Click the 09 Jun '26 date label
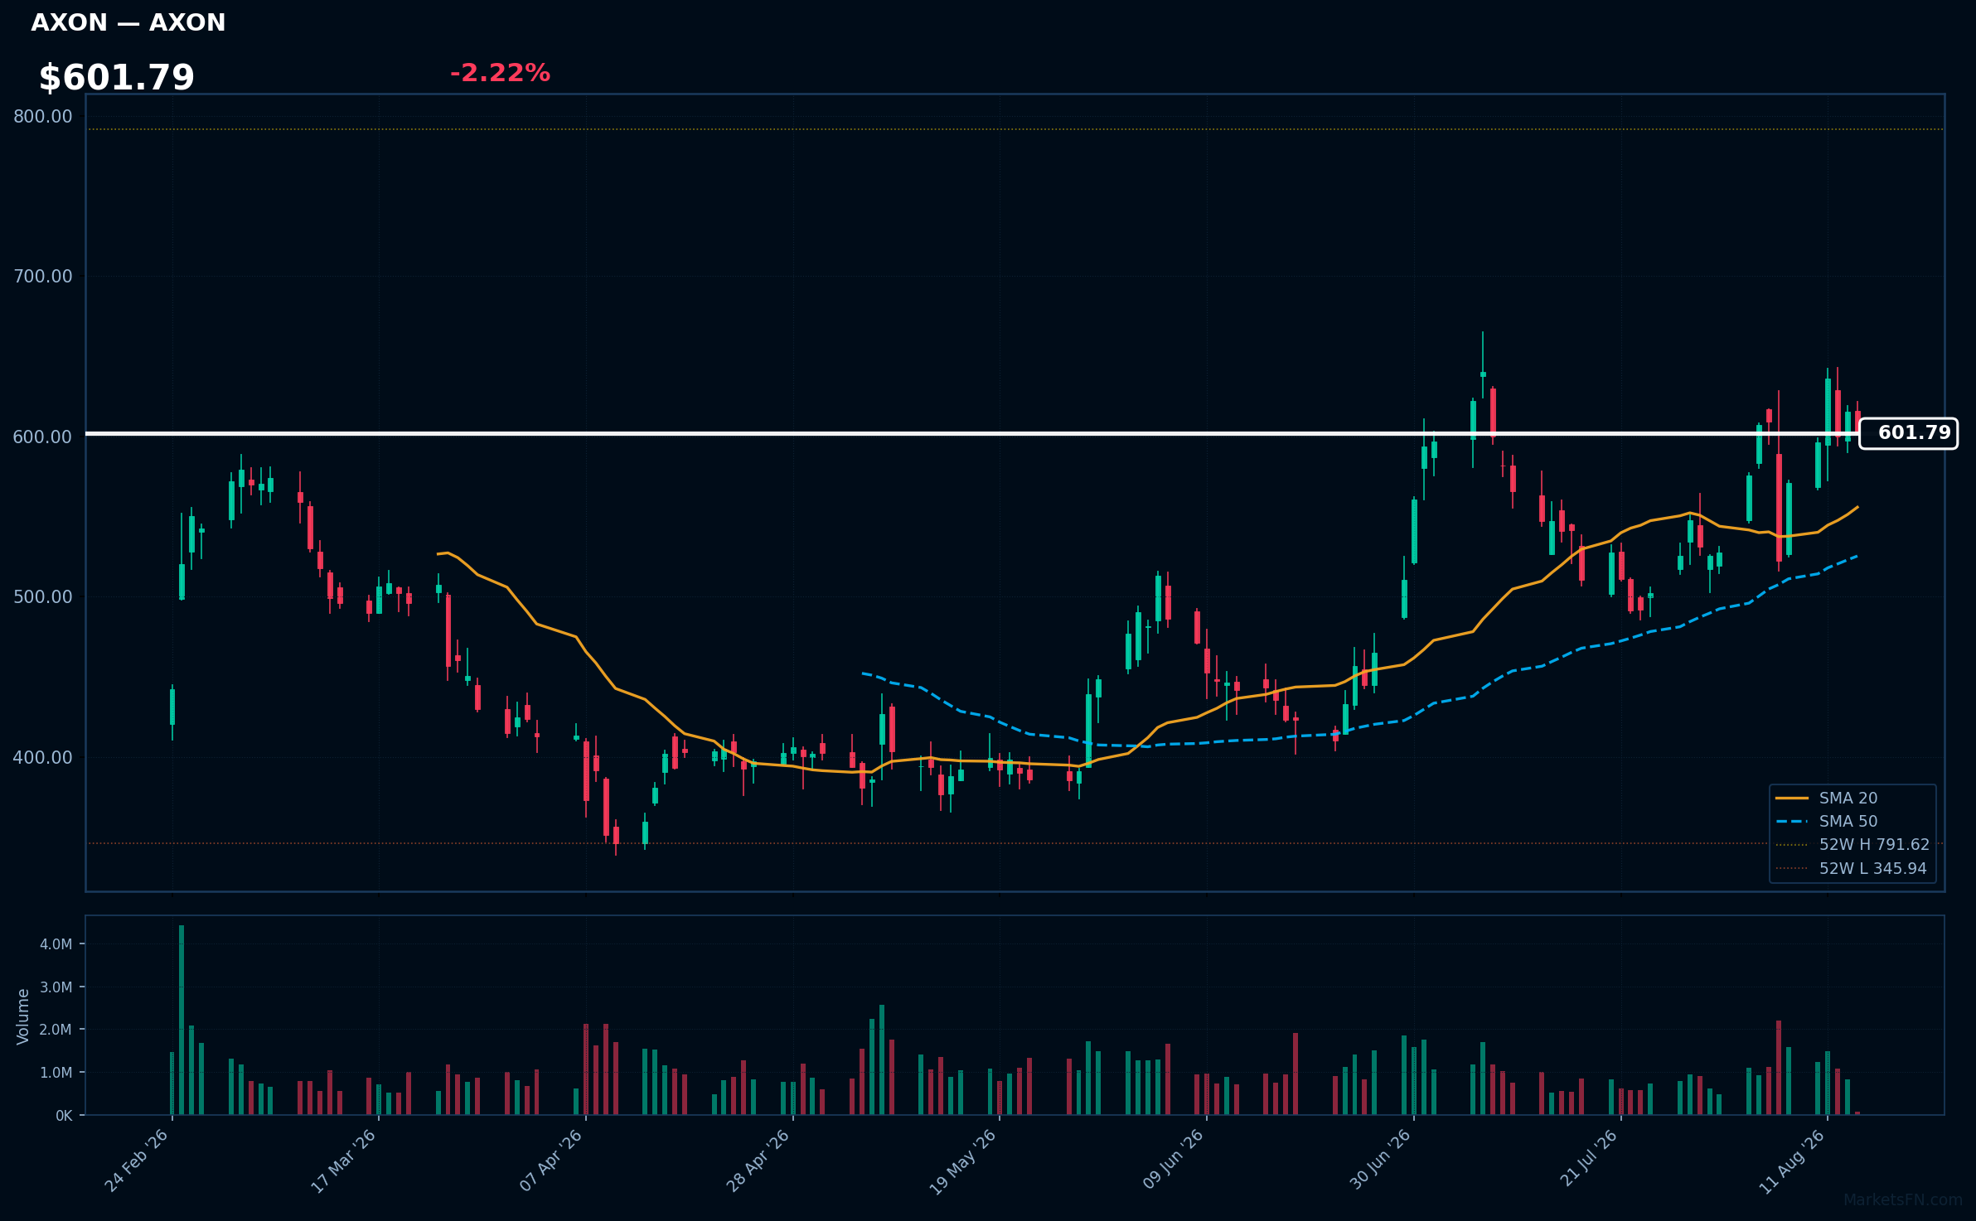Image resolution: width=1976 pixels, height=1221 pixels. [1173, 1160]
